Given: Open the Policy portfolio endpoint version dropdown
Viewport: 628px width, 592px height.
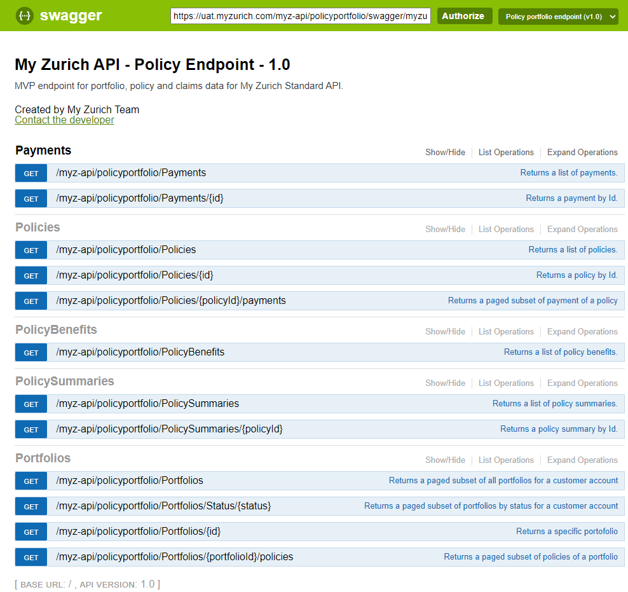Looking at the screenshot, I should (558, 17).
